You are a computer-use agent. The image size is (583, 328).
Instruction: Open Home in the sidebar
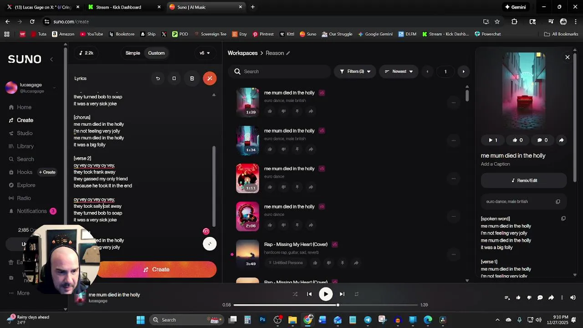pos(20,108)
